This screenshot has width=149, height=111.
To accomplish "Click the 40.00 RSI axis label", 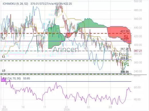I will tap(137, 99).
